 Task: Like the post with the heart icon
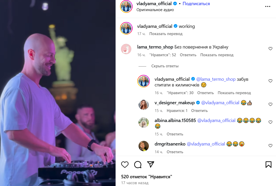(x=125, y=165)
